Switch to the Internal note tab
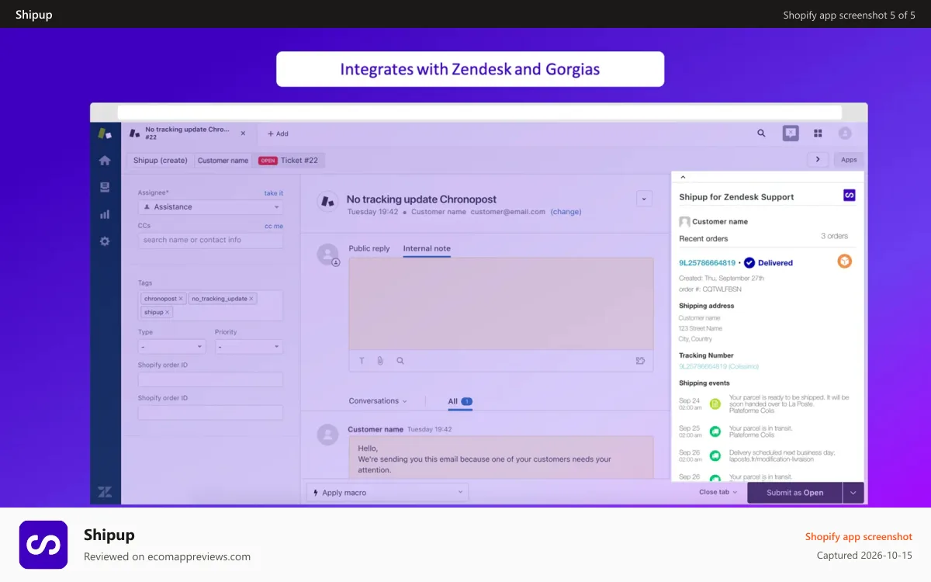The image size is (931, 582). coord(427,249)
